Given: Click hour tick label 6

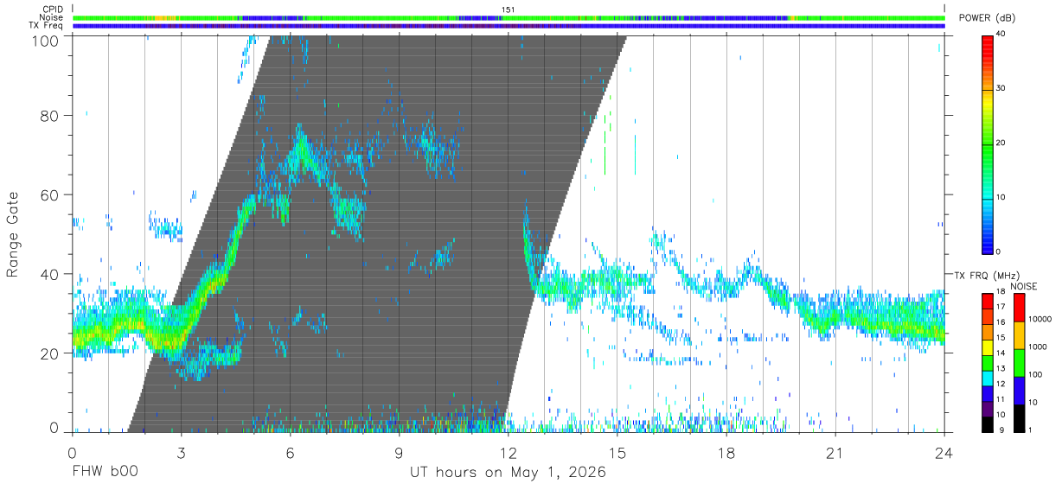Looking at the screenshot, I should pos(290,453).
